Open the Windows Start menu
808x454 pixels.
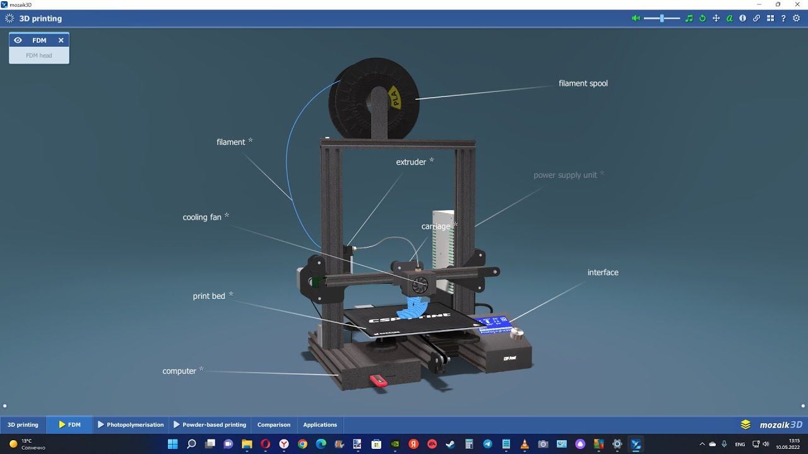(172, 444)
